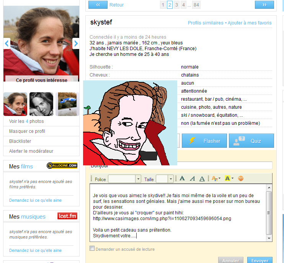Click the next photo arrow on profile picture
The image size is (284, 263).
[75, 43]
